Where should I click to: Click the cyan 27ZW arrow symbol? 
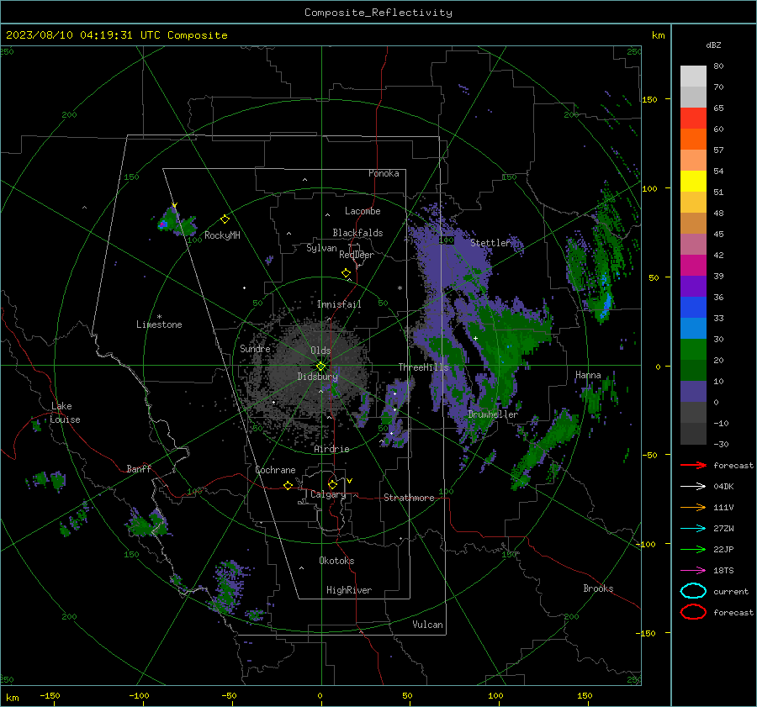[693, 528]
